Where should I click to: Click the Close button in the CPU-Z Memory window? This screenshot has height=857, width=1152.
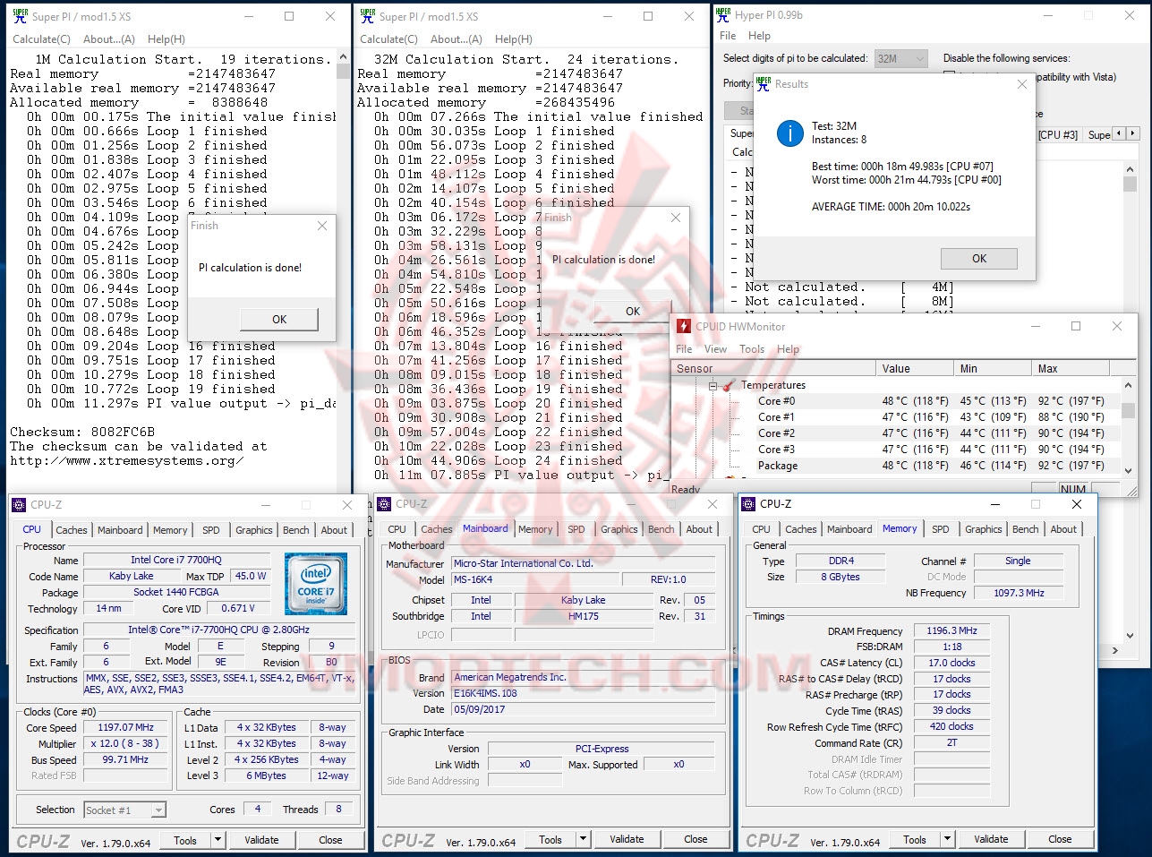tap(1060, 839)
